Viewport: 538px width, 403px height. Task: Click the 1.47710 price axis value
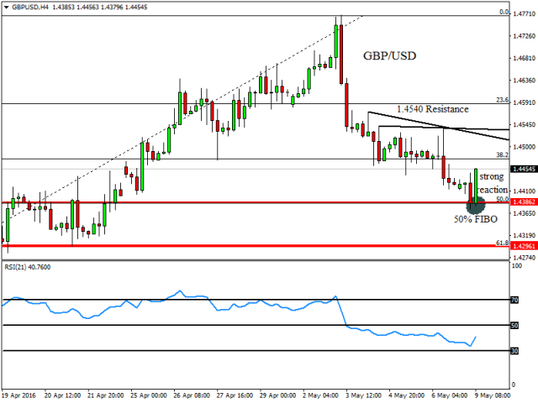click(524, 13)
